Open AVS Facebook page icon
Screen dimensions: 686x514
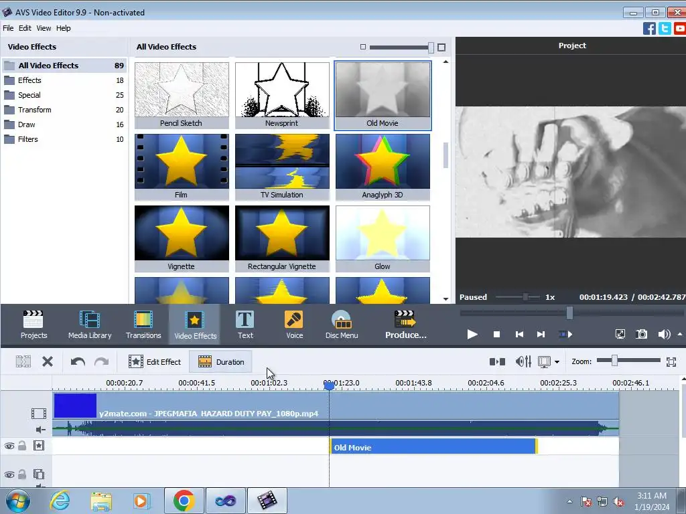pyautogui.click(x=649, y=28)
